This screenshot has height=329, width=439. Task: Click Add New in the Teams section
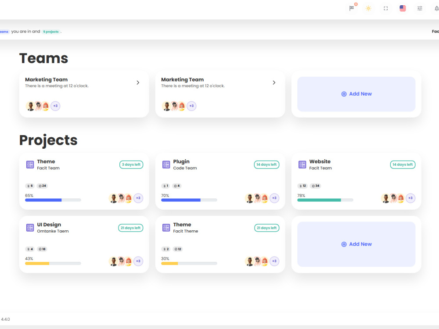click(356, 94)
